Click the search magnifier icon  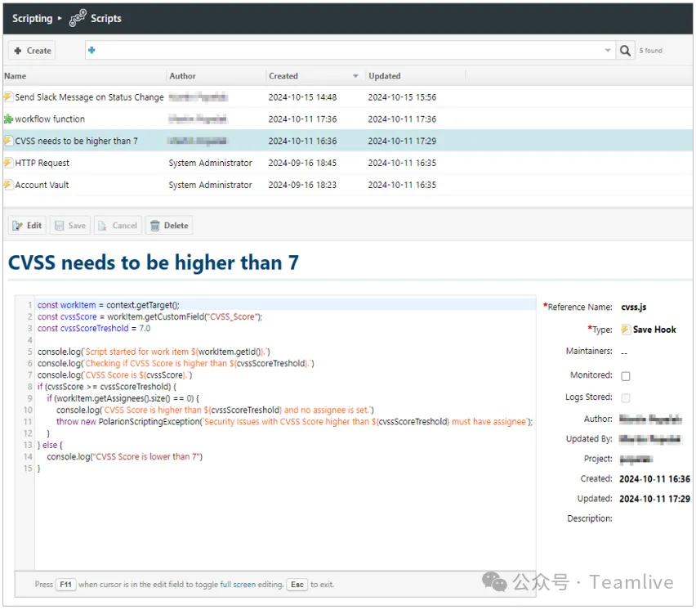point(625,51)
